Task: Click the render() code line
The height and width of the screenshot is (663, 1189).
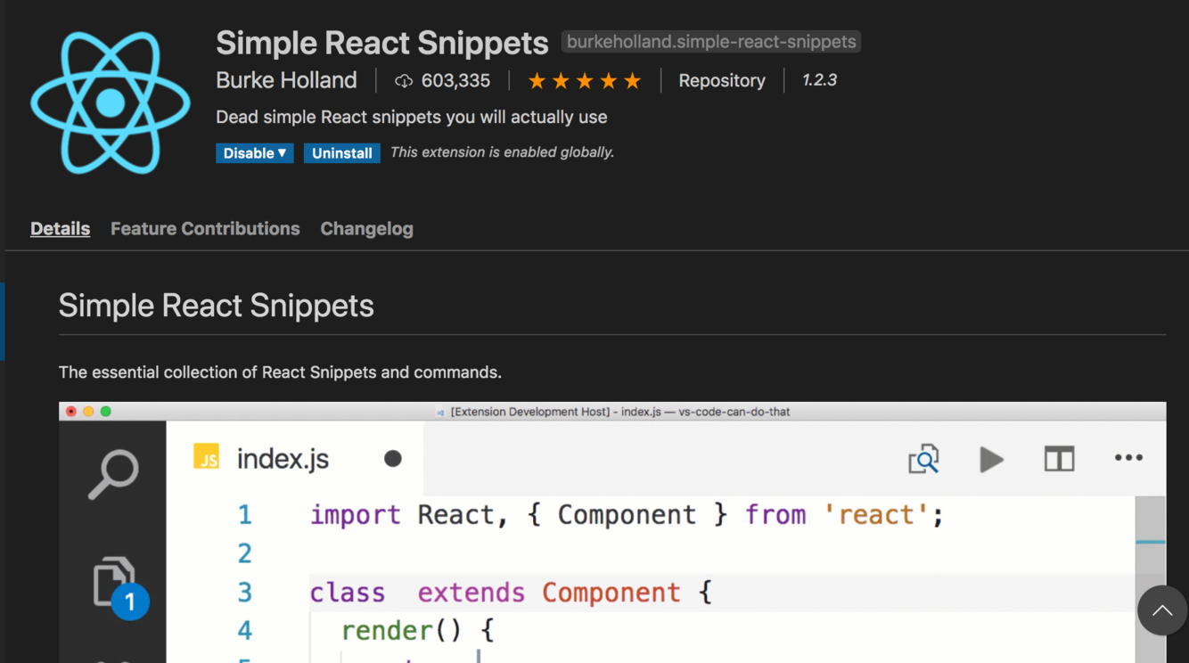Action: [x=417, y=631]
